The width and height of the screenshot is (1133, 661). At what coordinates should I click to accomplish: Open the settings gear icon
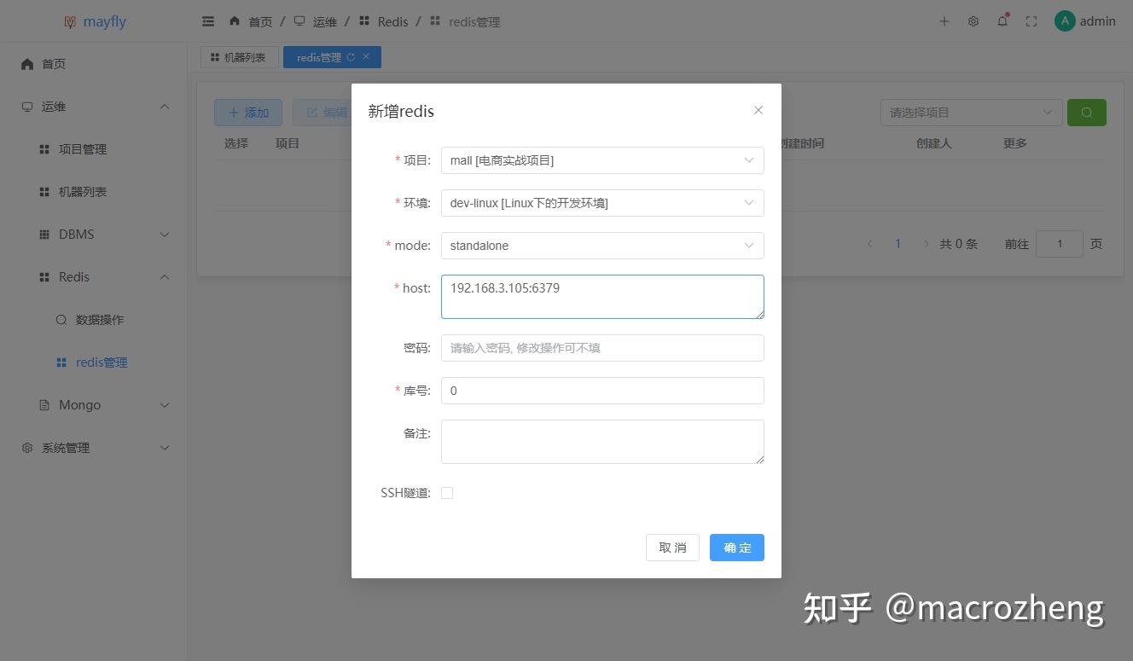coord(973,21)
